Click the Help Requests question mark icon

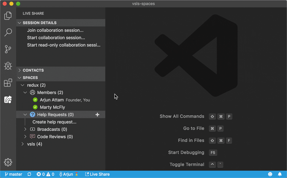(x=32, y=114)
